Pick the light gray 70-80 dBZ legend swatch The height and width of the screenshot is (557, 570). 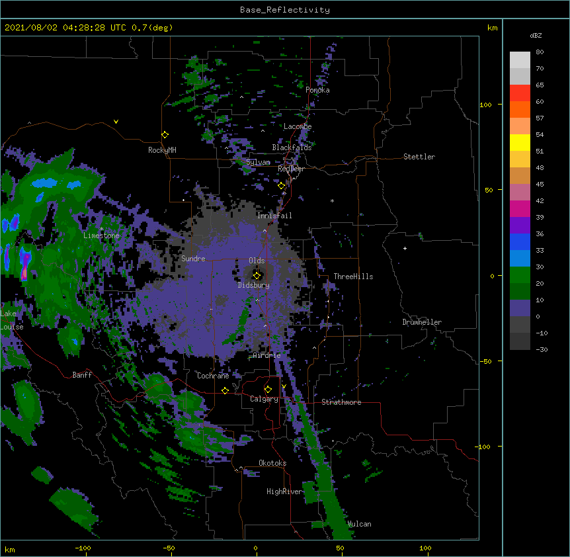(x=520, y=60)
